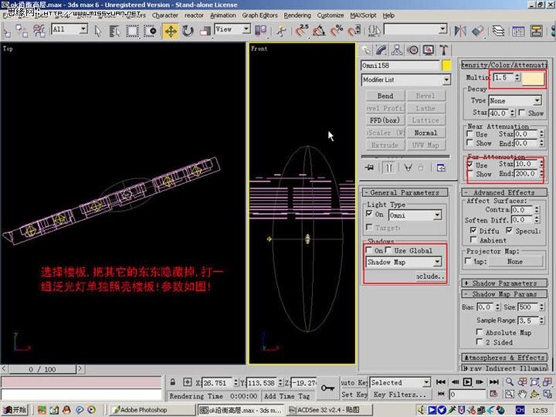Viewport: 556px width, 417px height.
Task: Click the FFD(box) modifier button
Action: click(x=385, y=120)
